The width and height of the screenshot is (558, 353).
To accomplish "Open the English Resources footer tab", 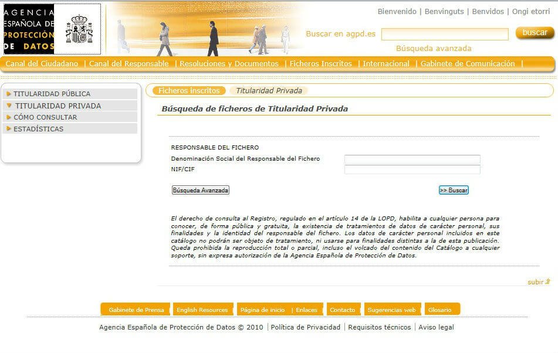I will point(202,310).
